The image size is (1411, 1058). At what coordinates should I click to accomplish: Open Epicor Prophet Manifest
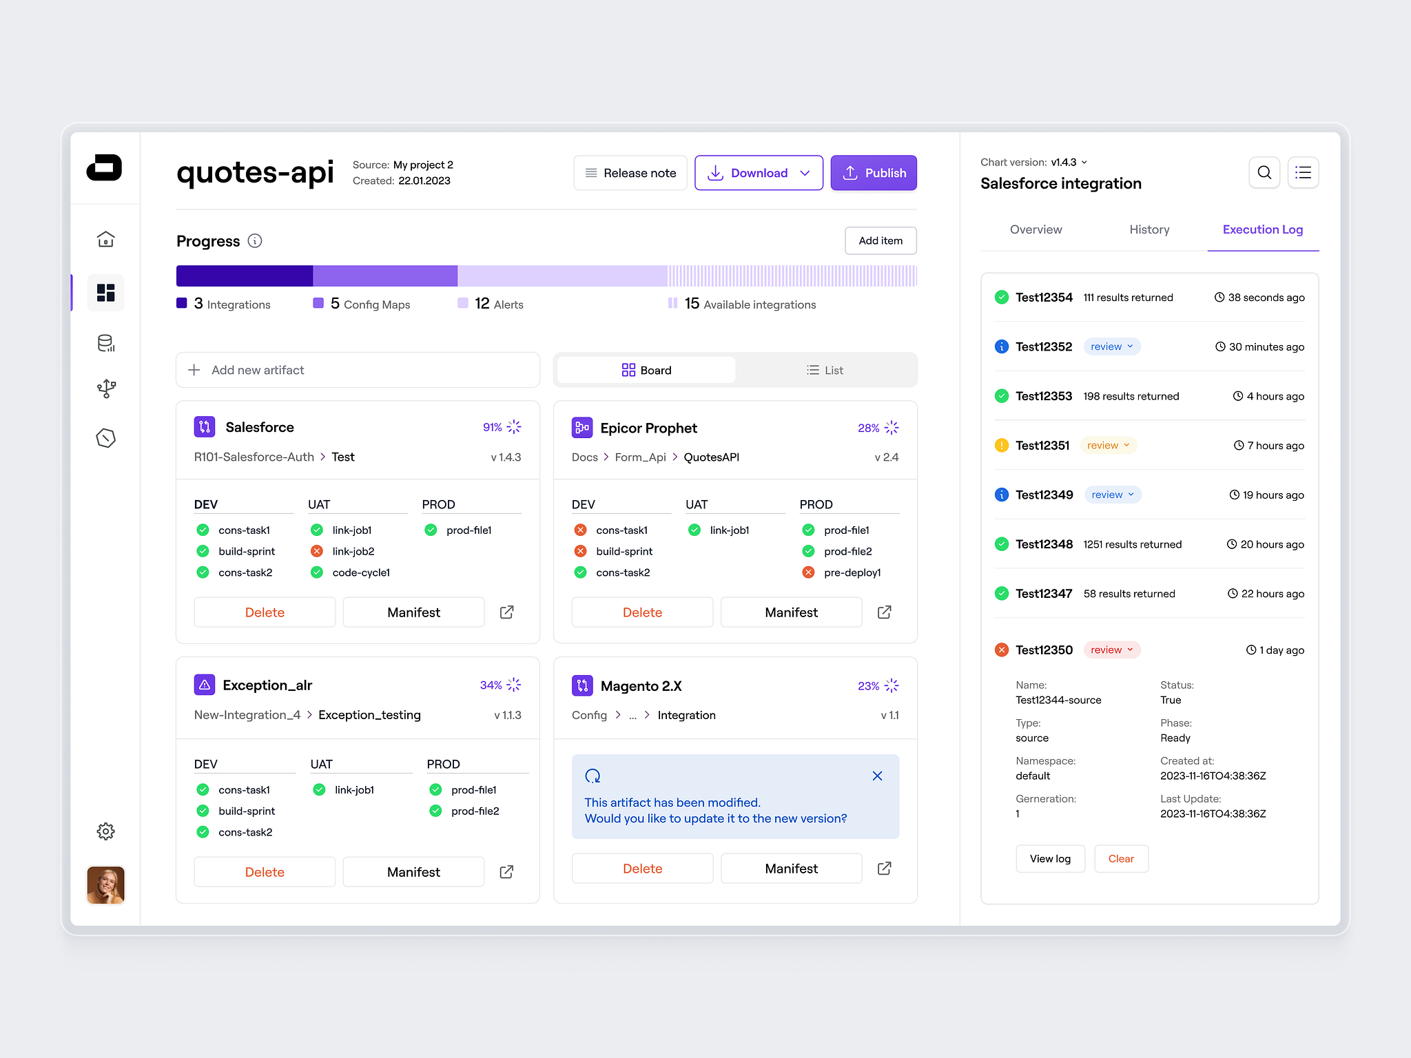[791, 612]
